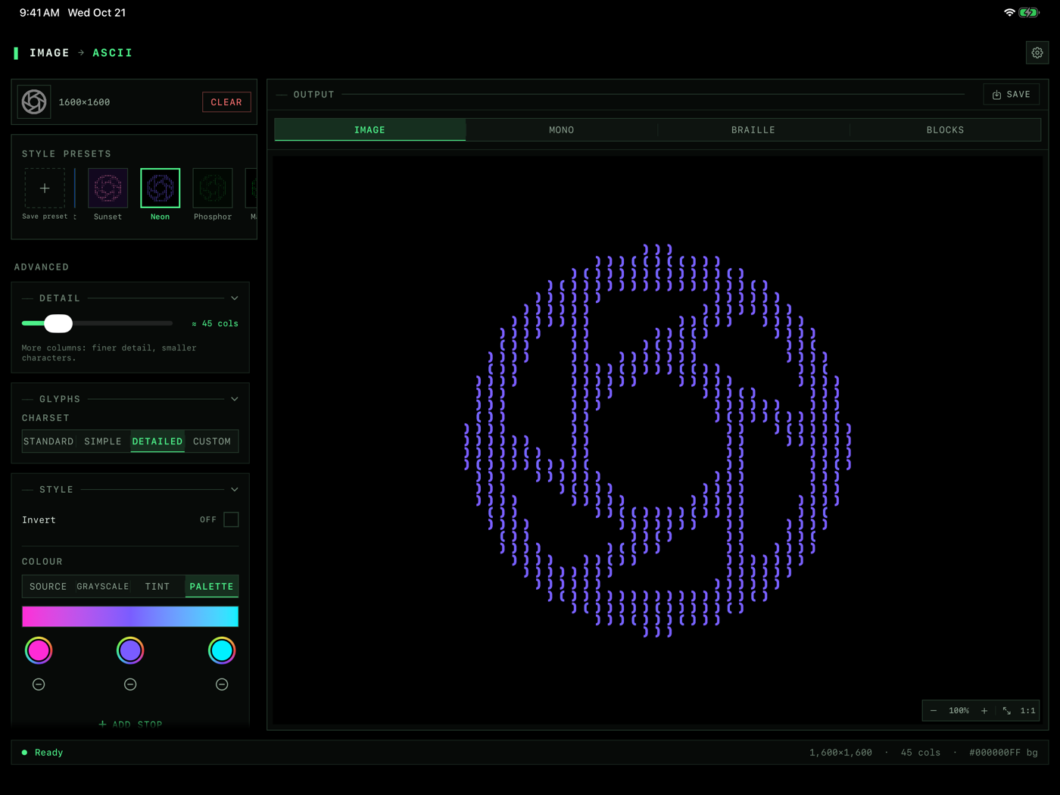Screen dimensions: 1060x795
Task: Click the Wi-Fi icon in status bar
Action: click(x=1009, y=13)
